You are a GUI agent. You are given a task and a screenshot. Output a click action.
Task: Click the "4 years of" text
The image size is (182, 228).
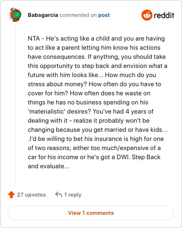[139, 111]
